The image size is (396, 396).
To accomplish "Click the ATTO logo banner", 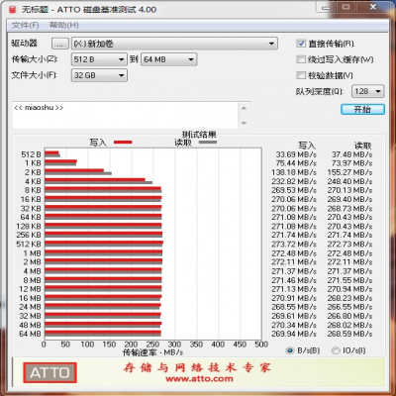I will point(49,373).
